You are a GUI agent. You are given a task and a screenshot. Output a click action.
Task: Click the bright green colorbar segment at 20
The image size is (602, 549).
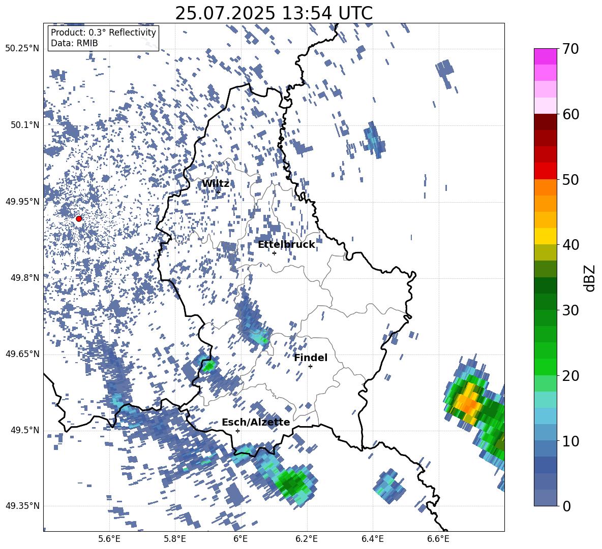[546, 367]
